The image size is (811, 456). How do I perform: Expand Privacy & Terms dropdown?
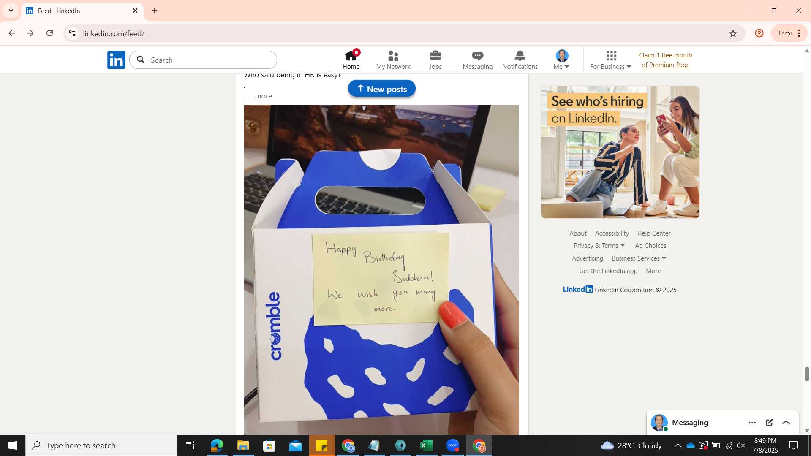click(599, 246)
